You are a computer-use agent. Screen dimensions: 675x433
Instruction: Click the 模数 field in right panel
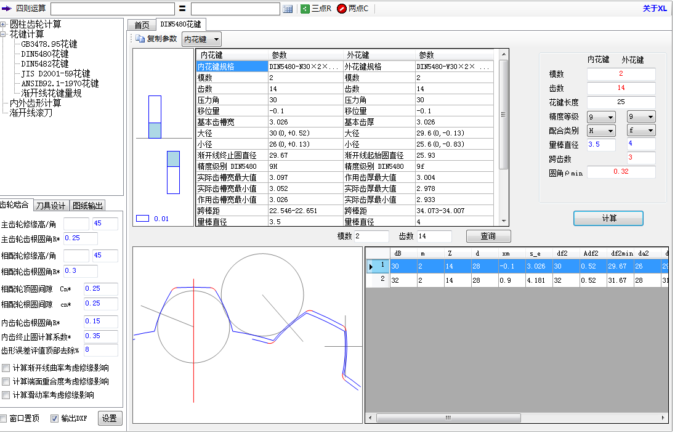pyautogui.click(x=621, y=74)
